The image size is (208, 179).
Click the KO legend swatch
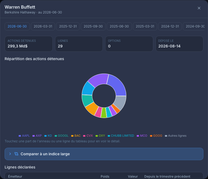point(45,136)
